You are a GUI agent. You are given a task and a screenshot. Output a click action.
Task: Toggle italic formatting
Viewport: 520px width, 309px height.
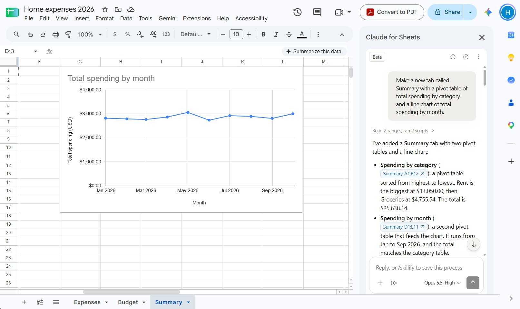pos(276,34)
